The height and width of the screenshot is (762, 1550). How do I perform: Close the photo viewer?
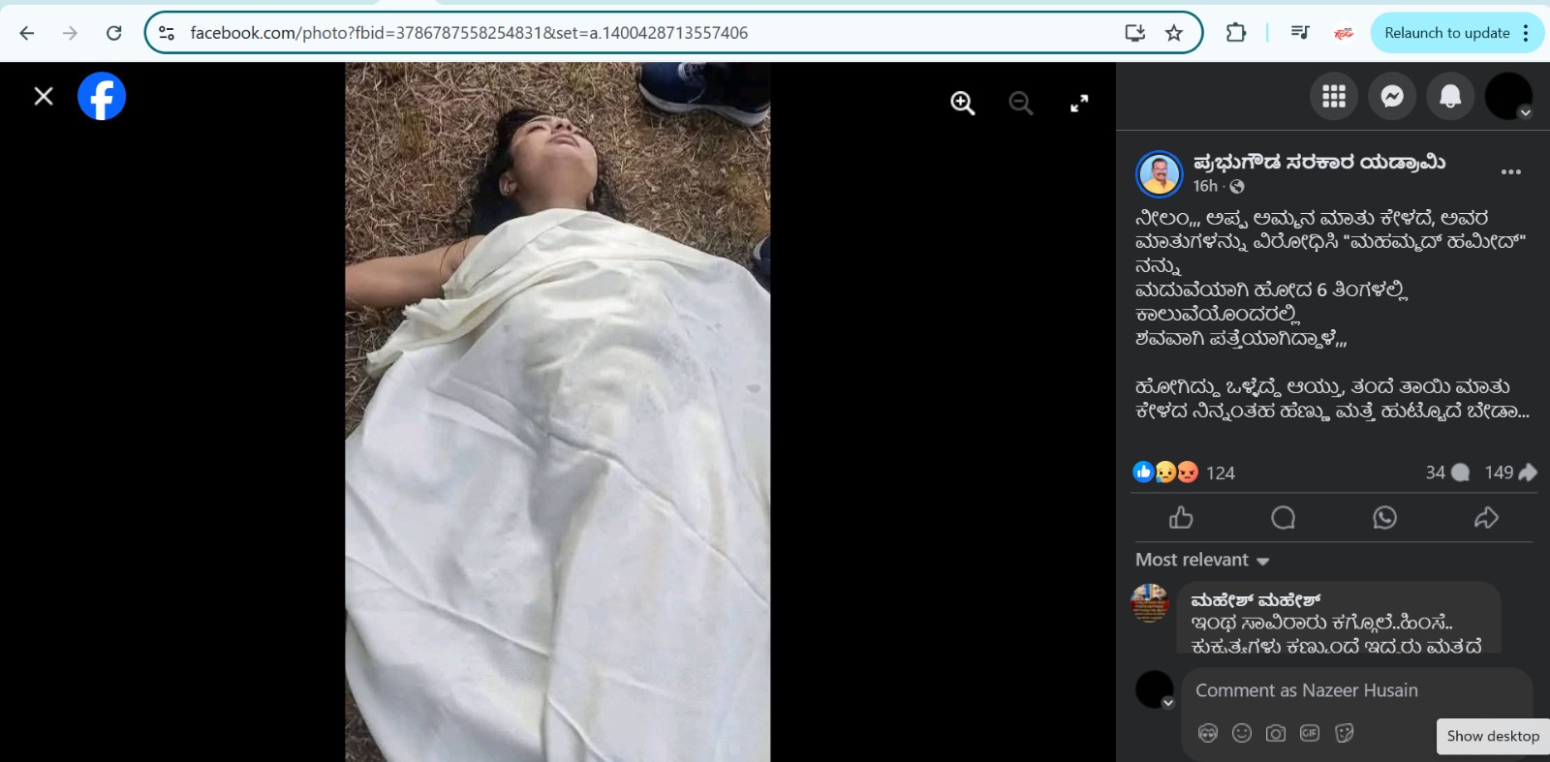pos(44,97)
